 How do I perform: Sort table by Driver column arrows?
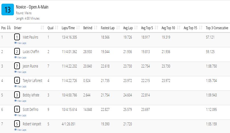tap(42, 28)
